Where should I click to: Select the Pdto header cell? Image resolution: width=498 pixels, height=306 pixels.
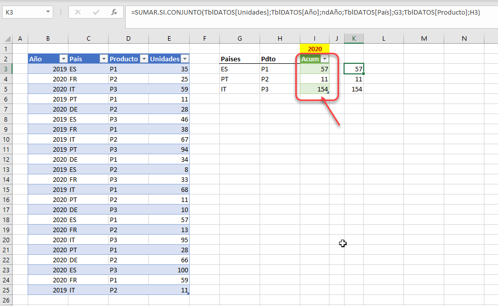280,59
